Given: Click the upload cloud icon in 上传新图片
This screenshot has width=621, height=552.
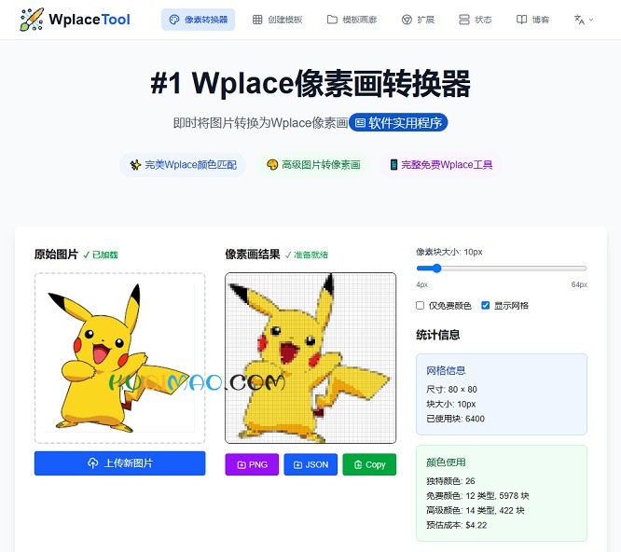Looking at the screenshot, I should (92, 463).
